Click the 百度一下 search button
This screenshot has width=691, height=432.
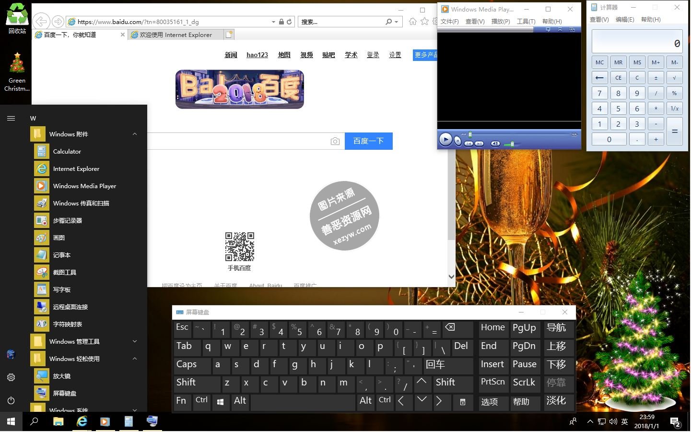coord(369,141)
